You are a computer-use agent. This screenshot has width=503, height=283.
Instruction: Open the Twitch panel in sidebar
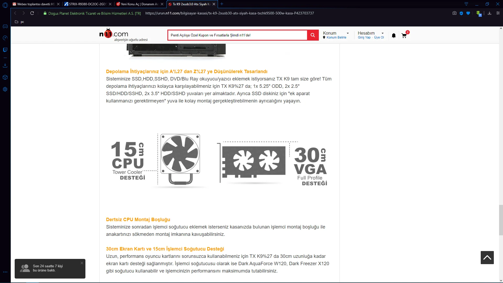pyautogui.click(x=5, y=50)
